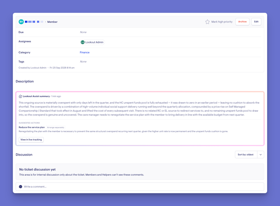Click the LA avatar in Lookout Admin chip
The image size is (280, 206).
click(x=82, y=42)
